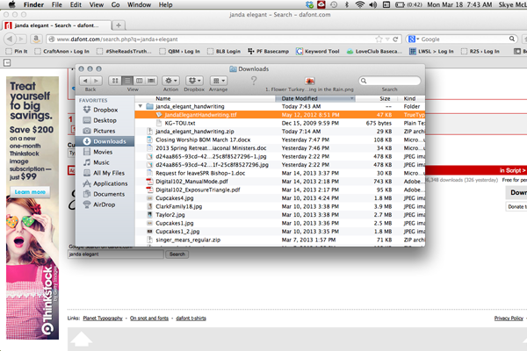Open Time Machine menu bar icon
The width and height of the screenshot is (527, 351).
[334, 4]
